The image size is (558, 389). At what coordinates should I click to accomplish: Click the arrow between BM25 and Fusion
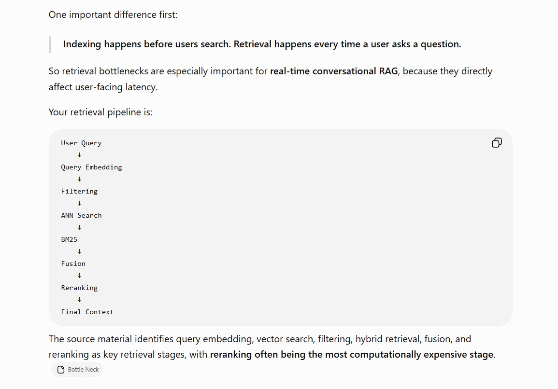tap(79, 251)
